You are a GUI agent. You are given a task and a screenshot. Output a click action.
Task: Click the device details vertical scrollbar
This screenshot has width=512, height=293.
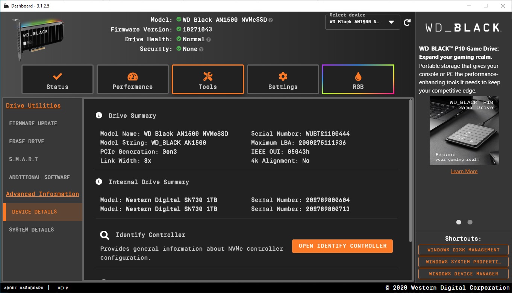click(411, 170)
